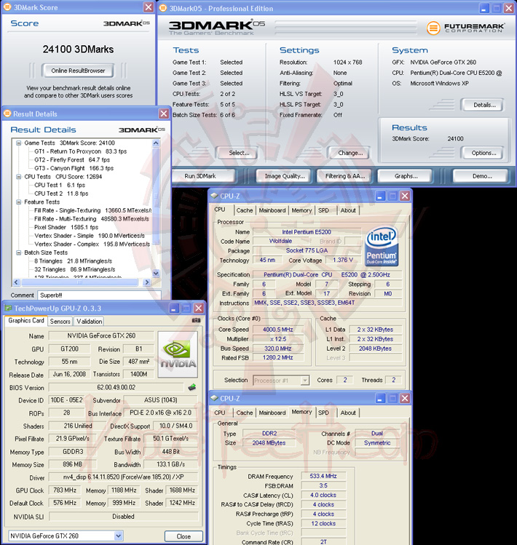Click the Online ResultBrowser button
Screen dimensions: 517x545
[x=78, y=71]
